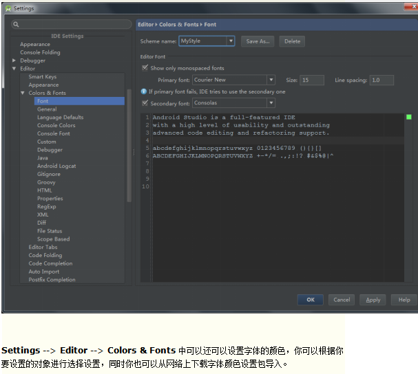
Task: Disable the Secondary font checkbox
Action: tap(145, 103)
